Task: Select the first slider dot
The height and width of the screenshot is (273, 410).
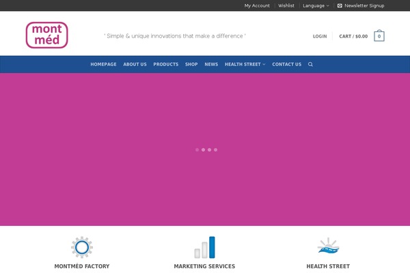Action: coord(197,149)
